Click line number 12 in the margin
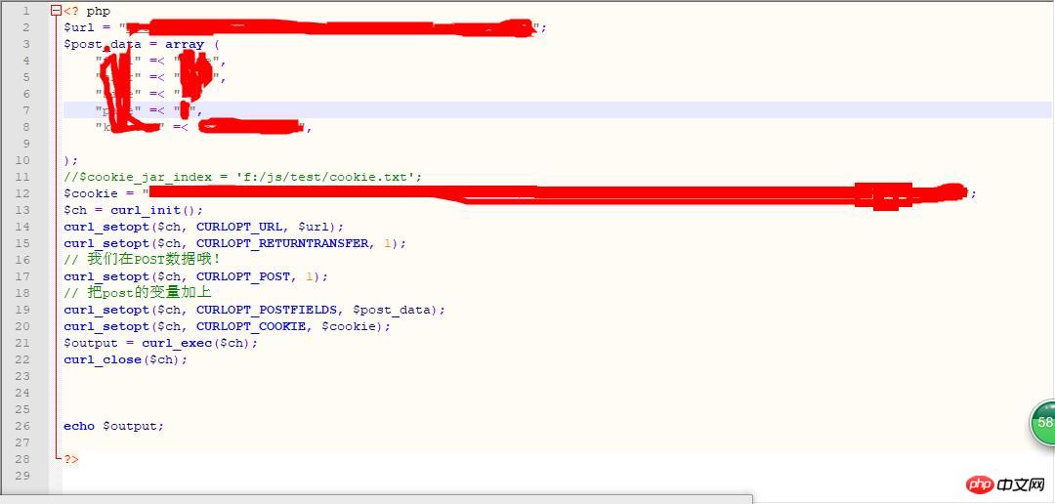 22,193
